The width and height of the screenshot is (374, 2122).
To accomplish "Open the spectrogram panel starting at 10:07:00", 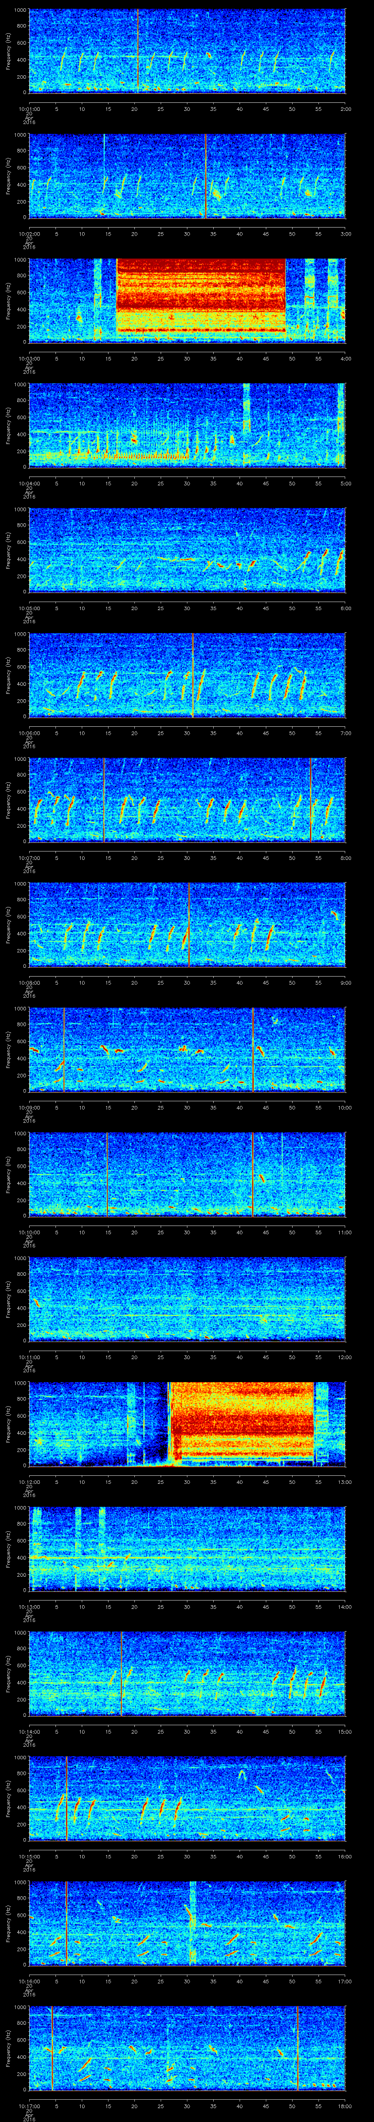I will click(187, 799).
